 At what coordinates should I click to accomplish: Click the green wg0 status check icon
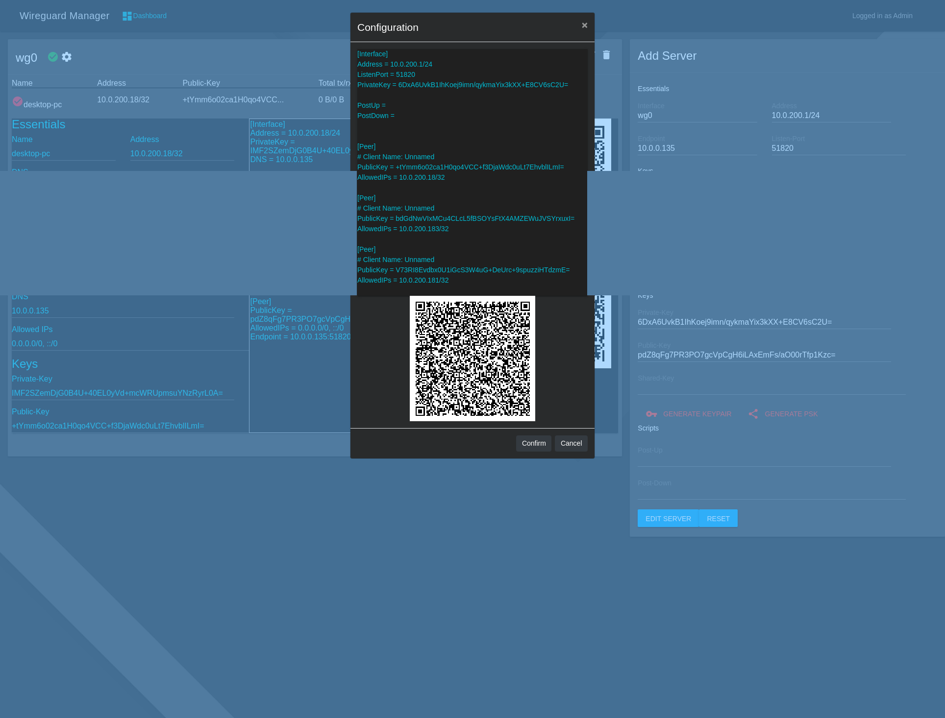click(53, 57)
